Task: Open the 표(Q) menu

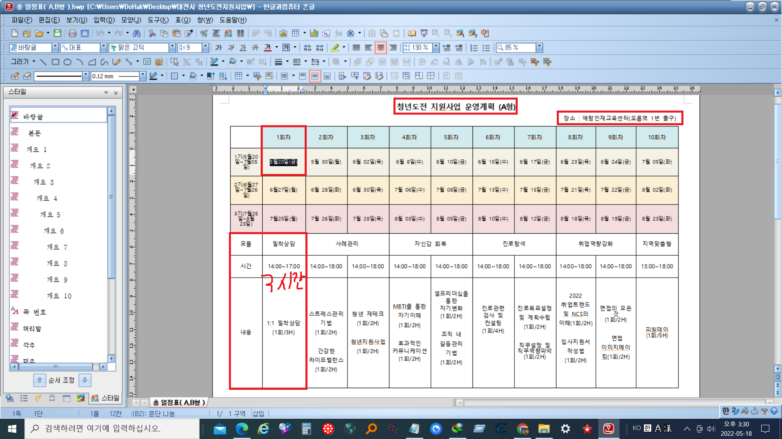Action: click(183, 20)
